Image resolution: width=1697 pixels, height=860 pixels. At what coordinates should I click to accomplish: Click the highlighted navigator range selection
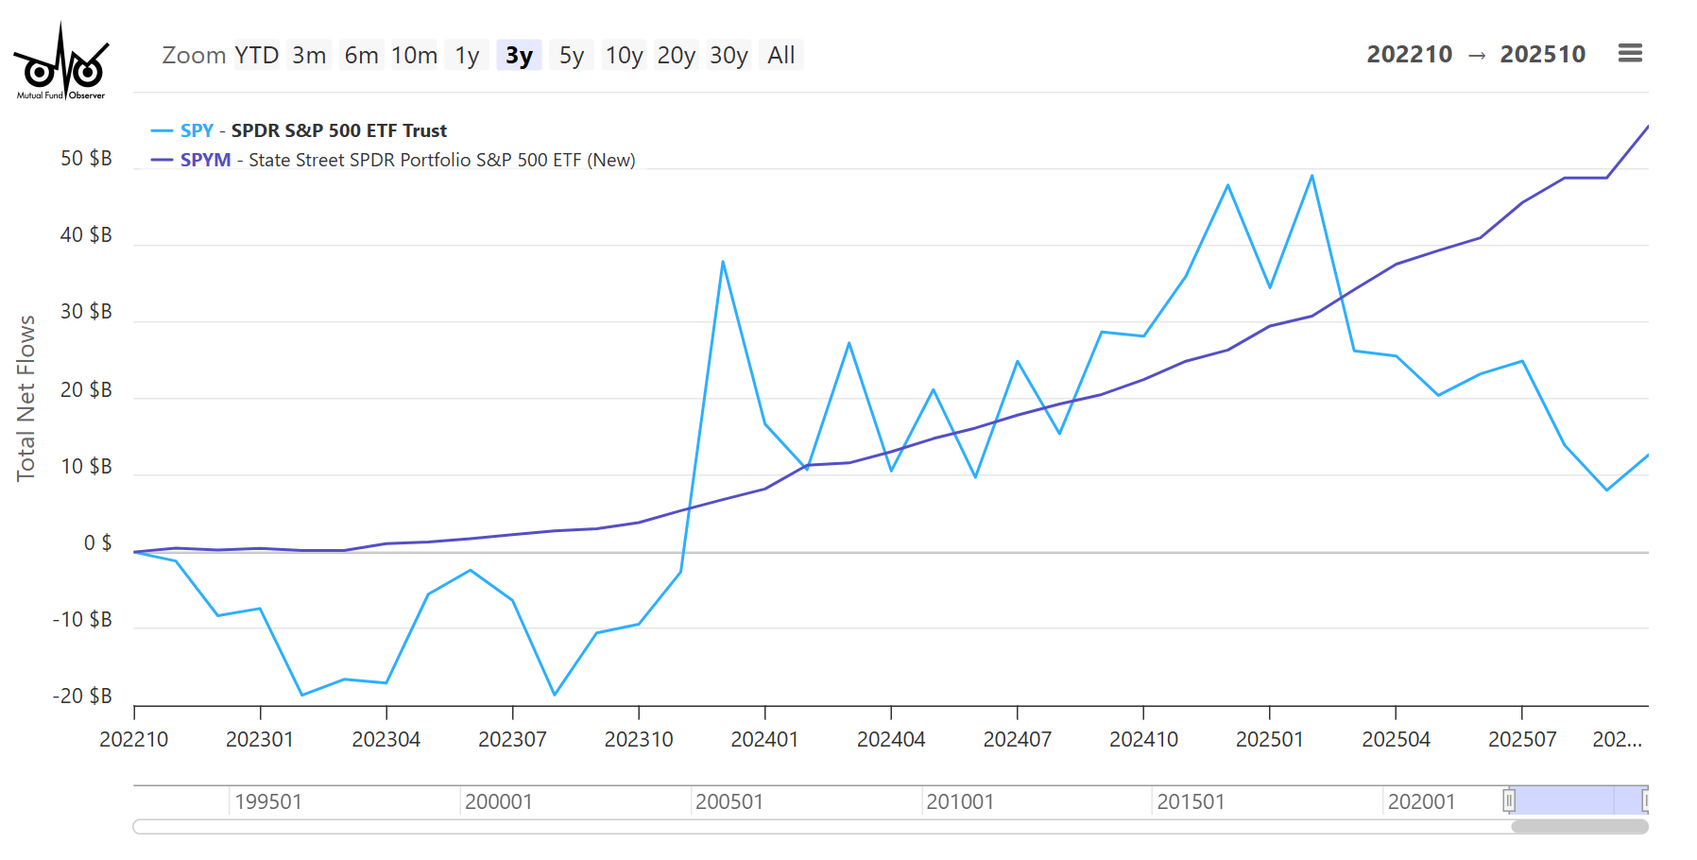coord(1576,800)
